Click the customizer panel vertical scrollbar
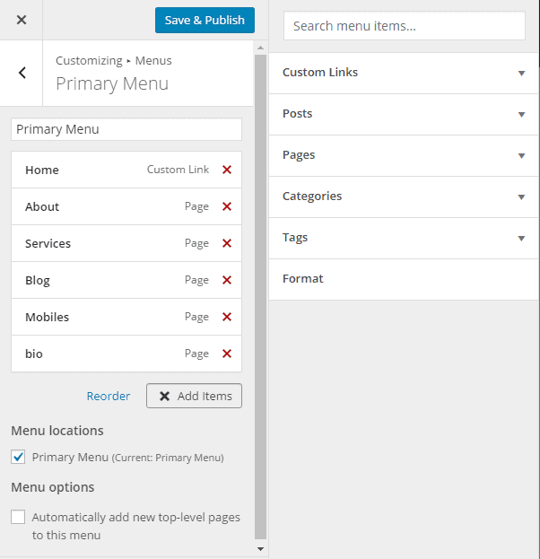Screen dimensions: 540x559 tap(260, 298)
